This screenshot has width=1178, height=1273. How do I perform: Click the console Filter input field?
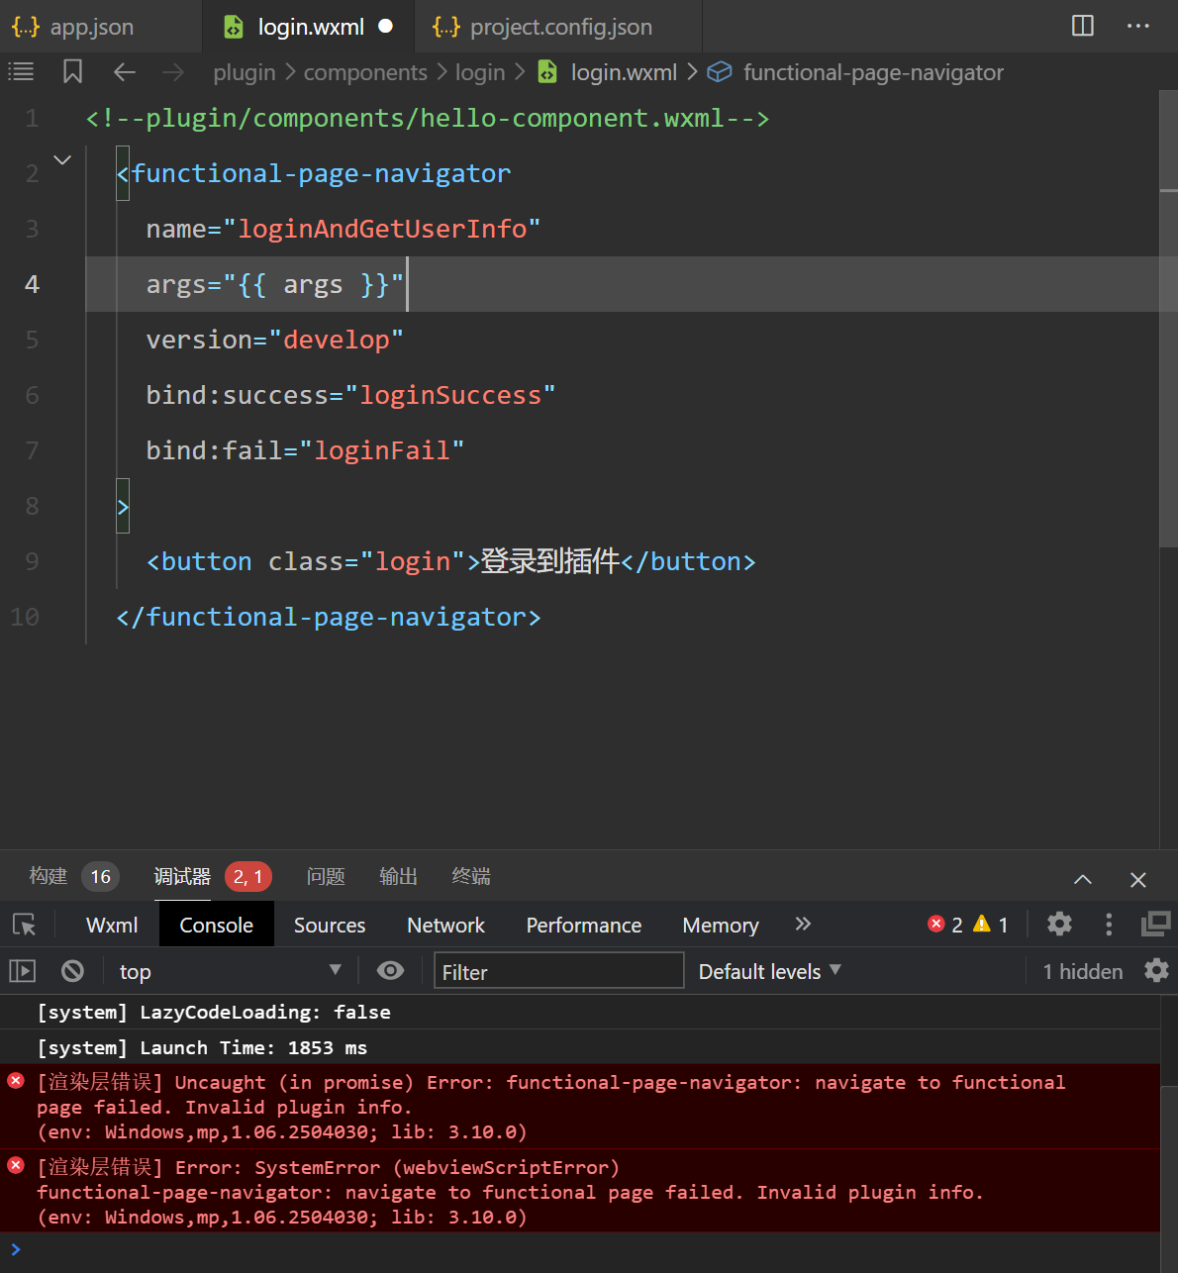click(x=558, y=971)
